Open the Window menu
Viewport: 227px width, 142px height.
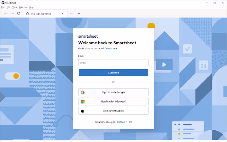[23, 7]
